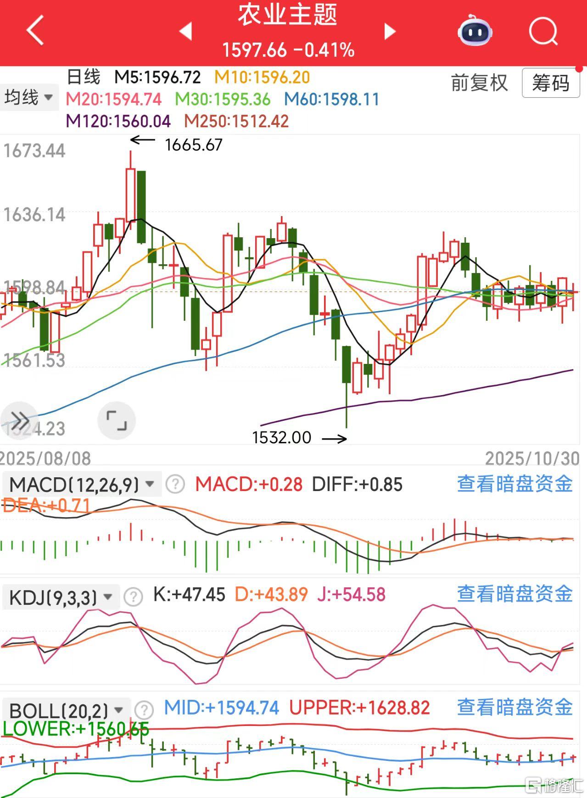Open the 均线 indicator dropdown

(28, 98)
